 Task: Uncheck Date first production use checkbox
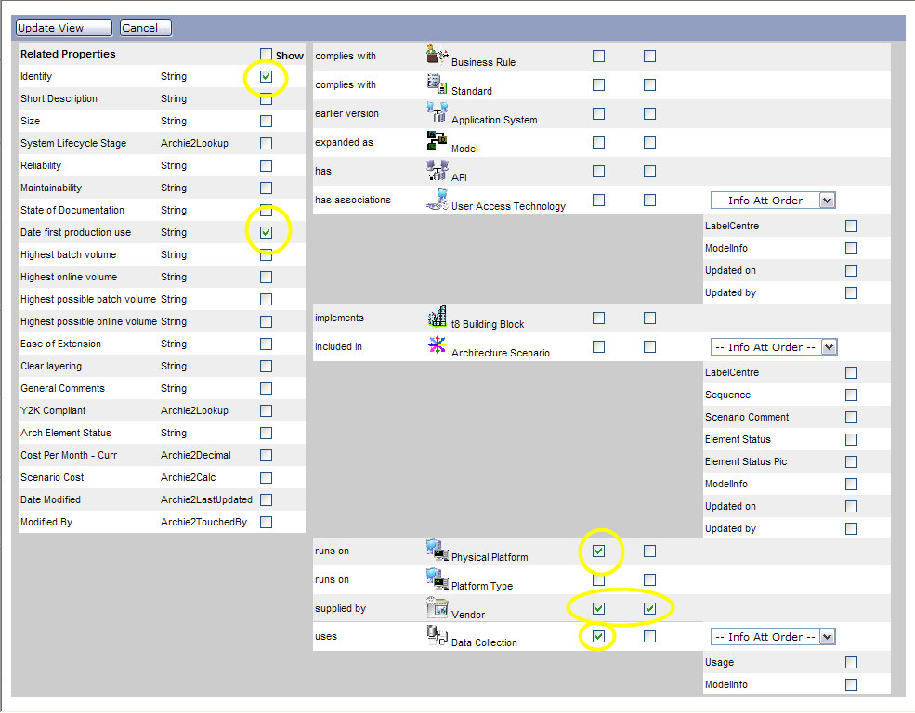click(x=267, y=232)
